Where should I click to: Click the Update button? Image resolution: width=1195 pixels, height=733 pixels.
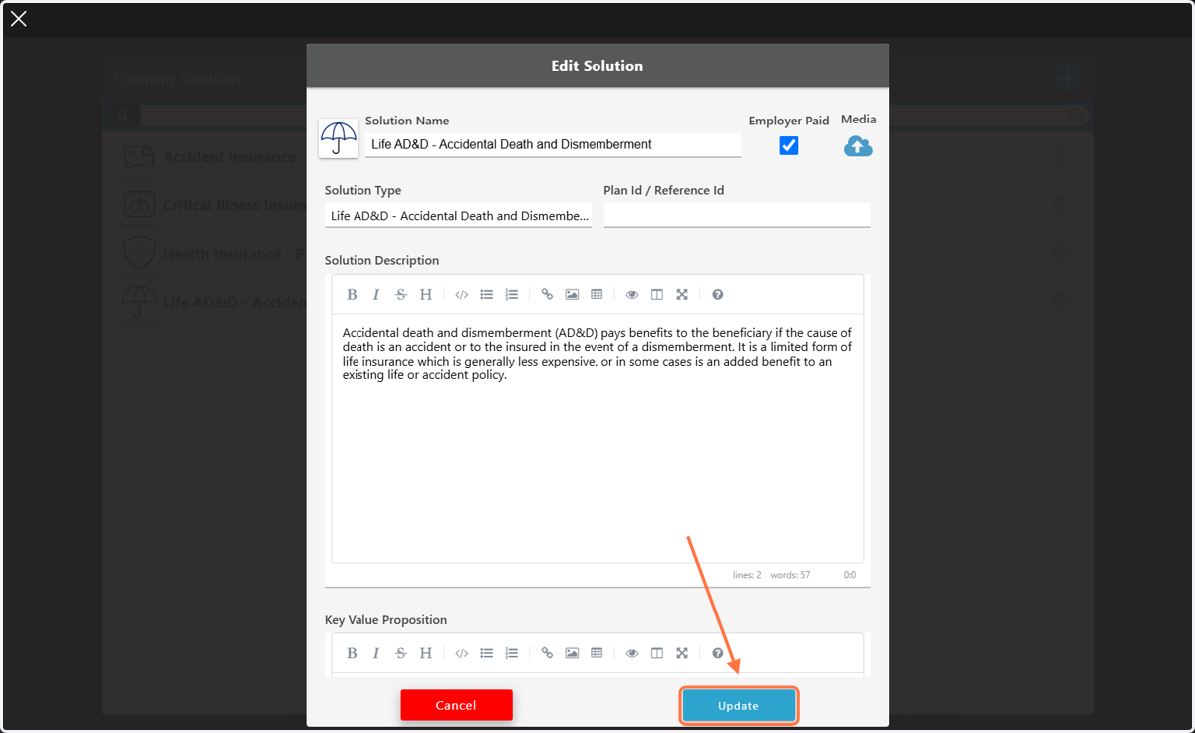coord(738,706)
